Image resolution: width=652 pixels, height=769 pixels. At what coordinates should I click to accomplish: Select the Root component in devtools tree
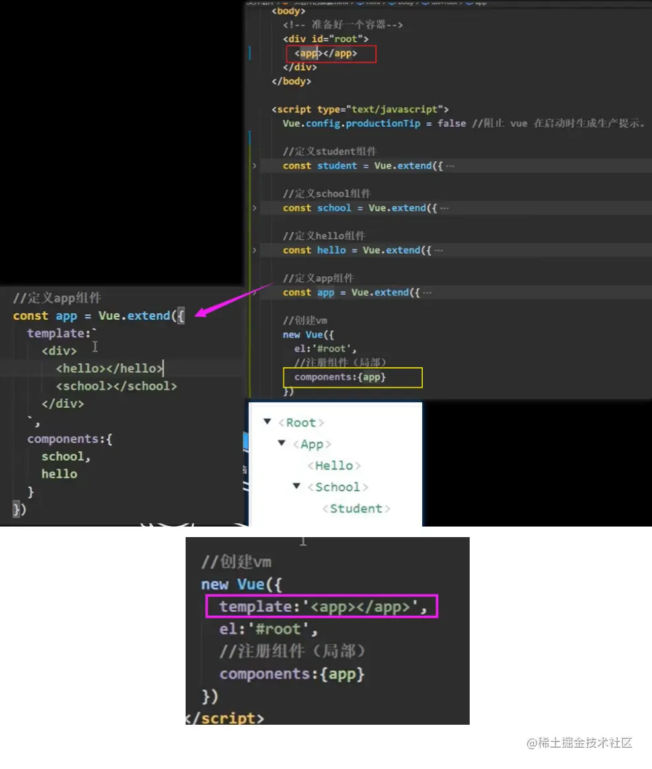(301, 423)
